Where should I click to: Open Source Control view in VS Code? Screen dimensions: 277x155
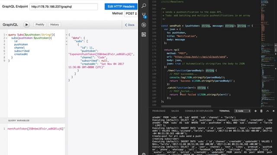pyautogui.click(x=144, y=15)
